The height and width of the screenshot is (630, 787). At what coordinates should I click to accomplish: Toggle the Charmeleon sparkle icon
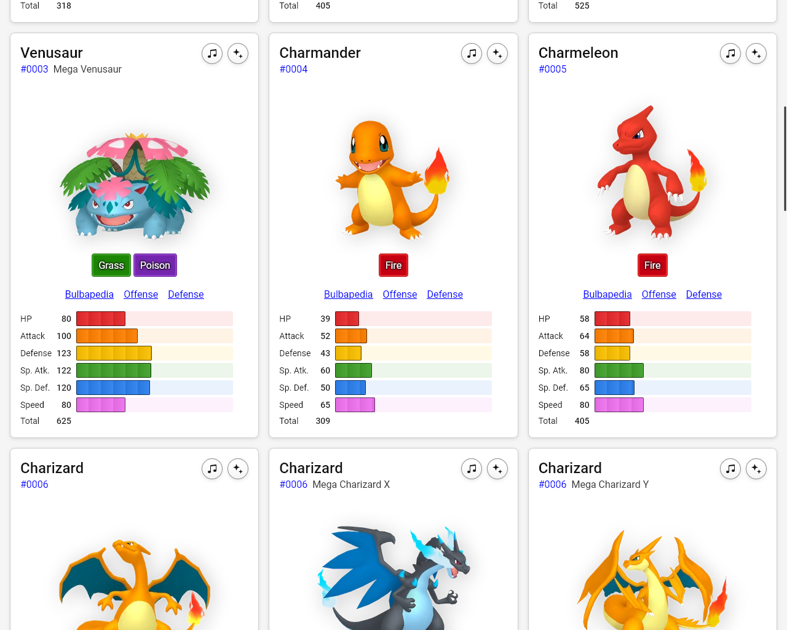click(x=756, y=54)
